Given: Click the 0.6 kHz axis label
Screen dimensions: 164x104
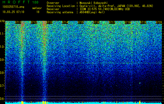Looking at the screenshot, I should click(x=2, y=99).
